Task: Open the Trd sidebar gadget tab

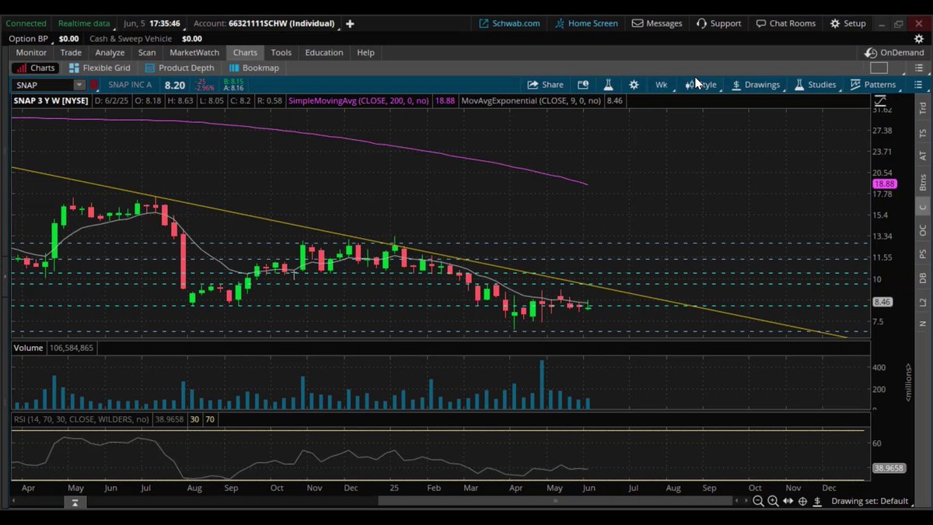Action: coord(923,109)
